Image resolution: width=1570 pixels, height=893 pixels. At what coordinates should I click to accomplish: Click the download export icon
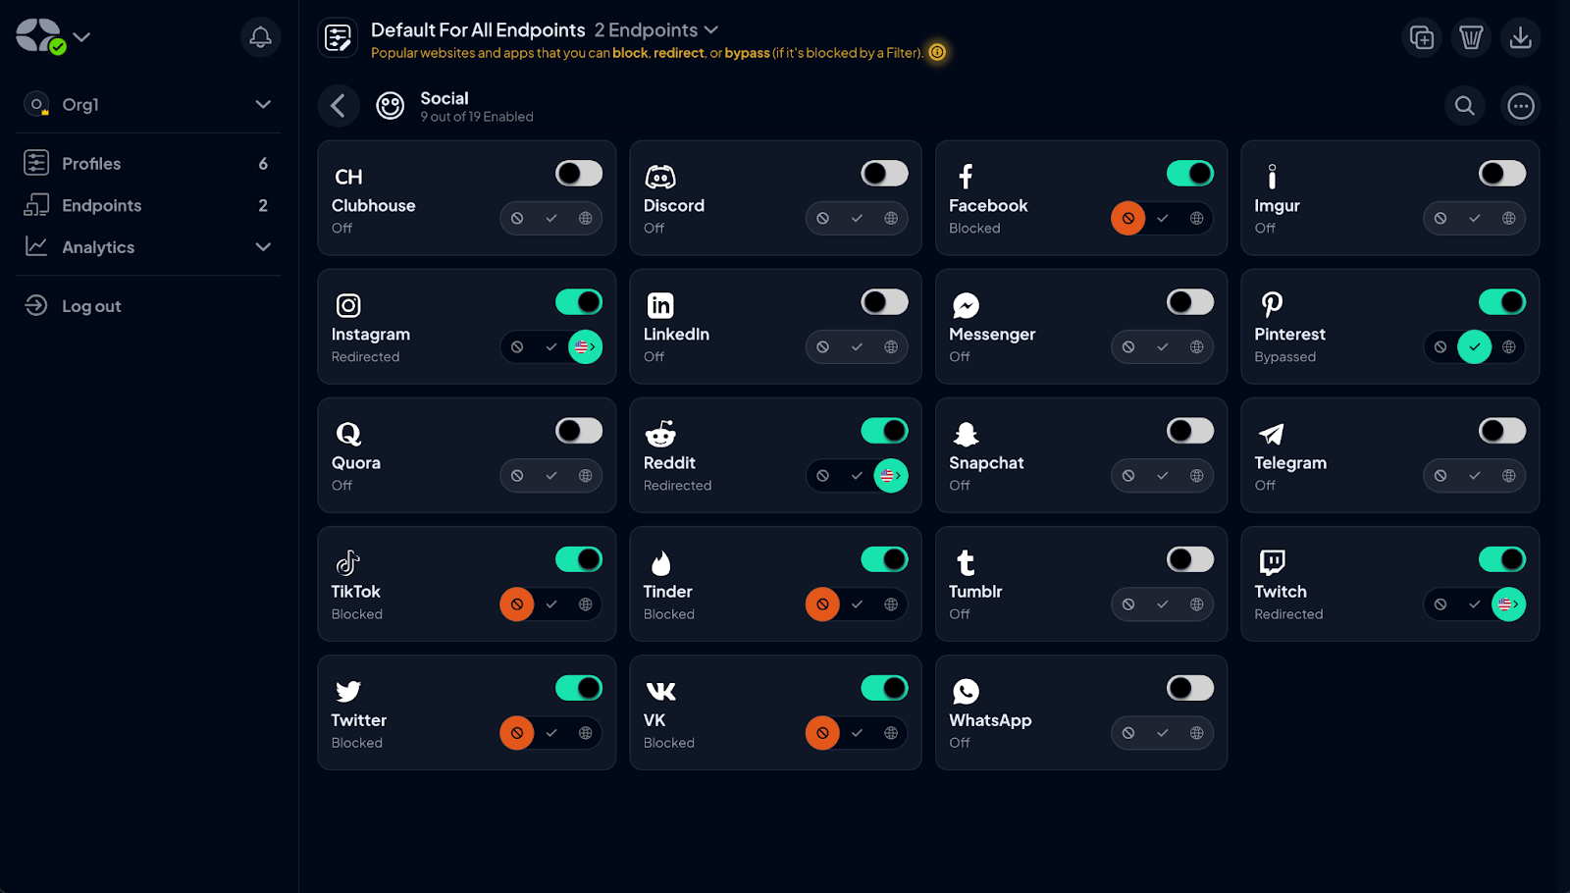tap(1520, 37)
